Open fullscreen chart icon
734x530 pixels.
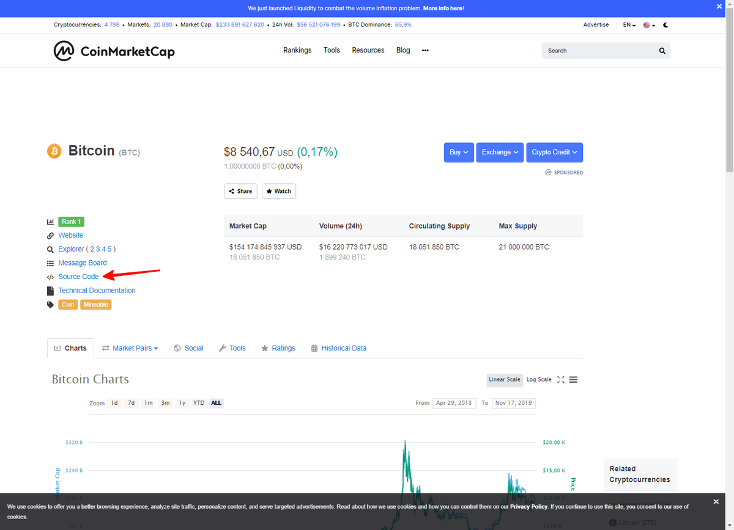pyautogui.click(x=560, y=379)
